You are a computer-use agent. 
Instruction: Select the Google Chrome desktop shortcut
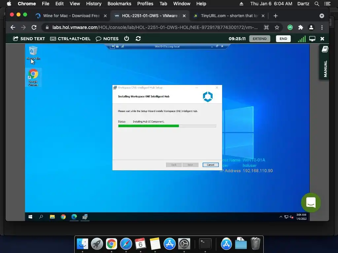coord(33,77)
